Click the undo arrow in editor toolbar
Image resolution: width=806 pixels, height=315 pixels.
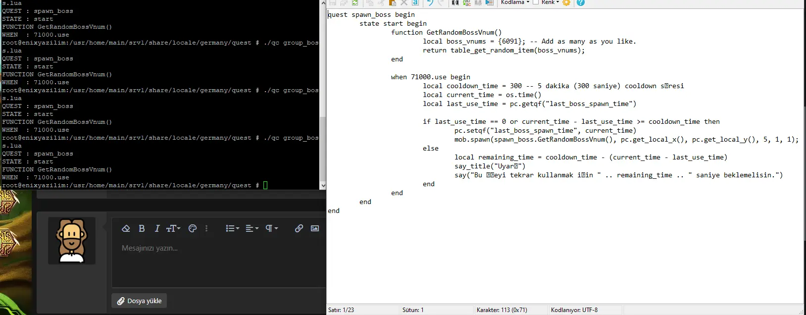430,3
